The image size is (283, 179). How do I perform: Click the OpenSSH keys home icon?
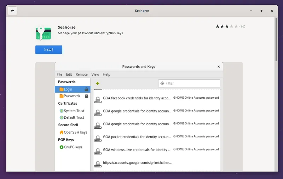click(61, 132)
